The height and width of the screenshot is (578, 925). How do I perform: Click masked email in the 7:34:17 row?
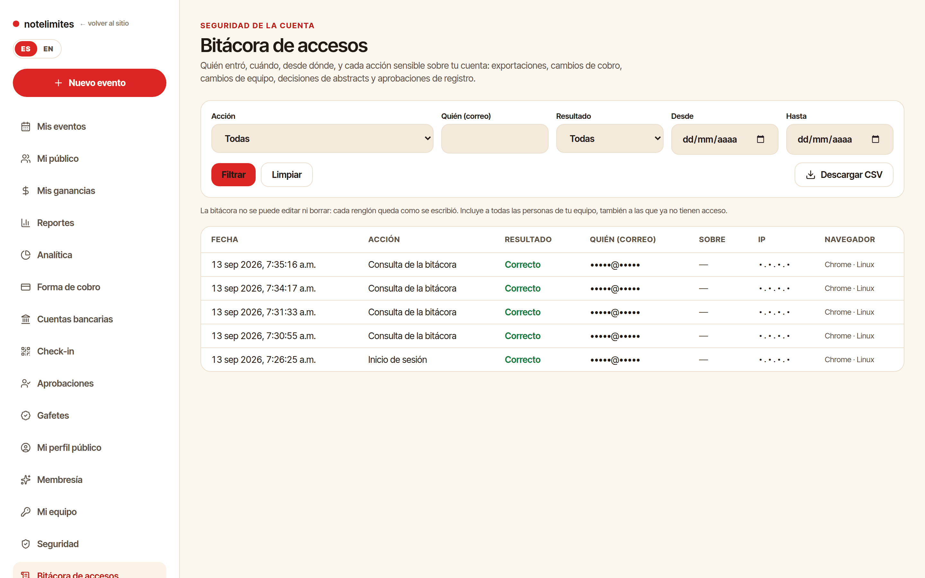click(615, 289)
